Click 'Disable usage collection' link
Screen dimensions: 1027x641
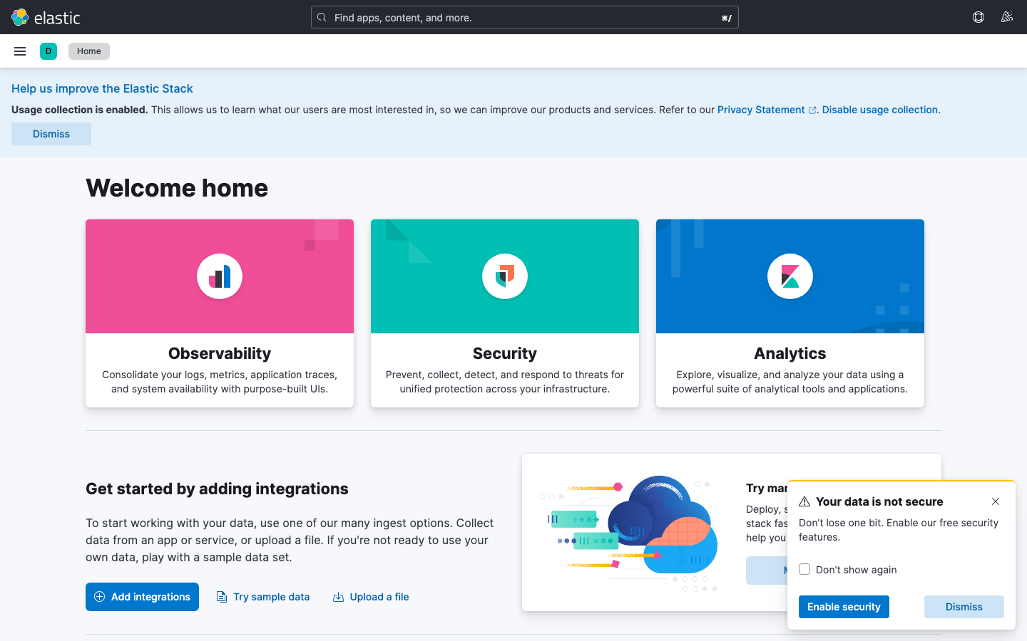(x=881, y=110)
